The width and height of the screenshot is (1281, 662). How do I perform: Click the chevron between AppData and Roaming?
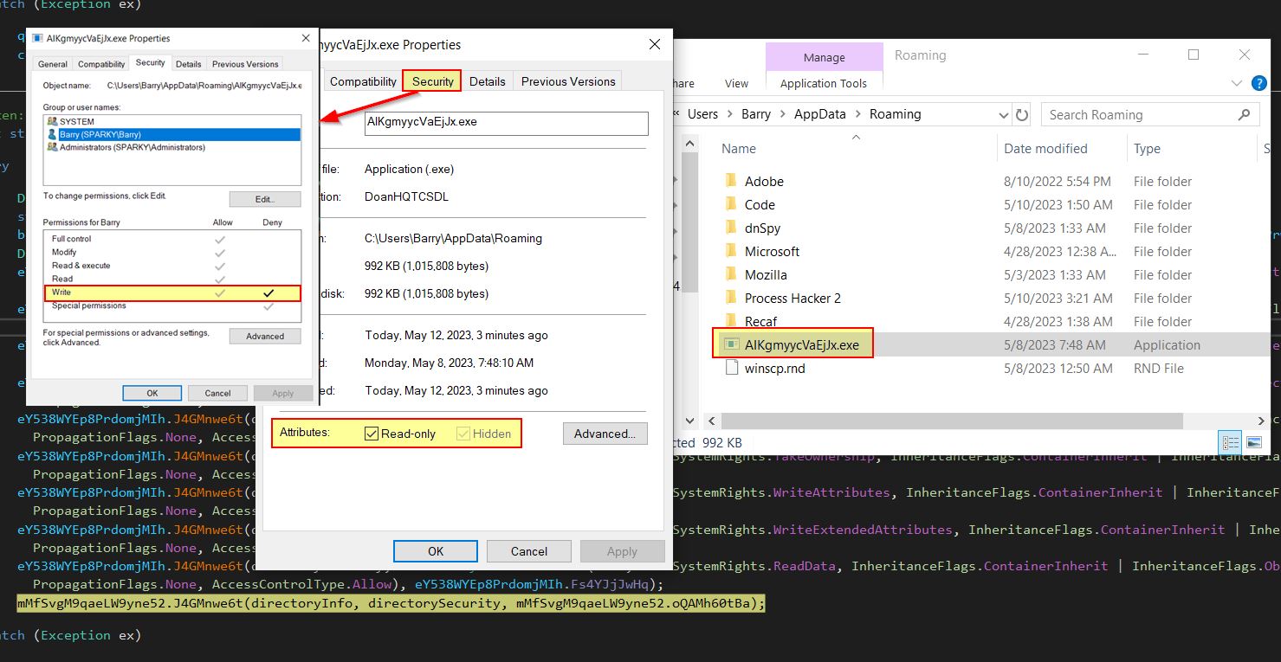point(857,114)
